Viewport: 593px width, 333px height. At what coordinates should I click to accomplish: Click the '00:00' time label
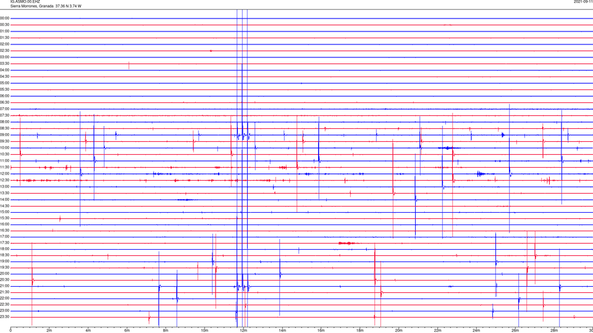click(5, 18)
